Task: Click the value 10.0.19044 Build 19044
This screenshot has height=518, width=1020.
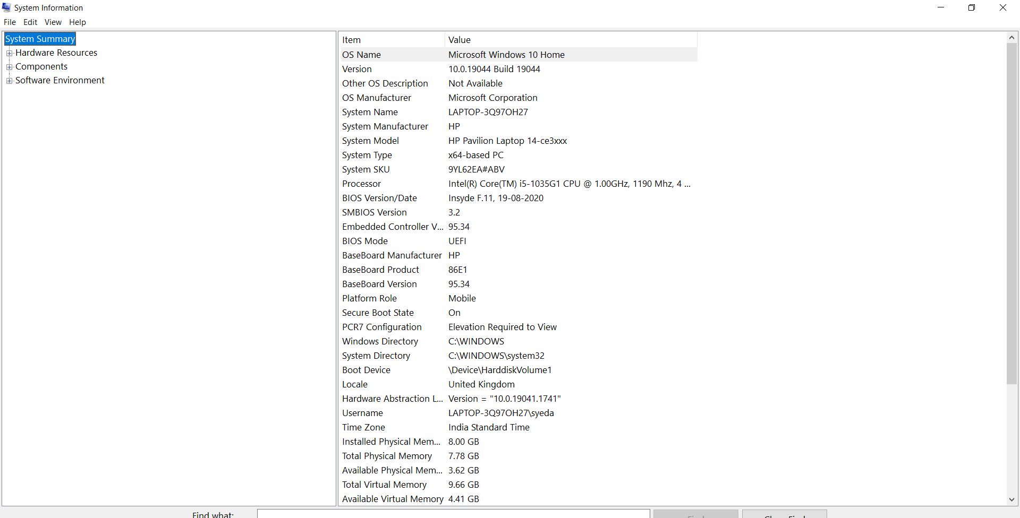Action: point(494,69)
